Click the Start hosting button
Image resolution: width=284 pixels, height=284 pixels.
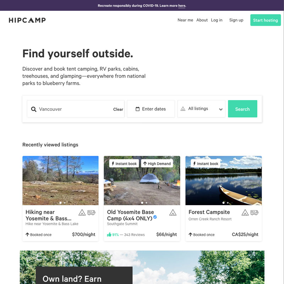coord(266,20)
